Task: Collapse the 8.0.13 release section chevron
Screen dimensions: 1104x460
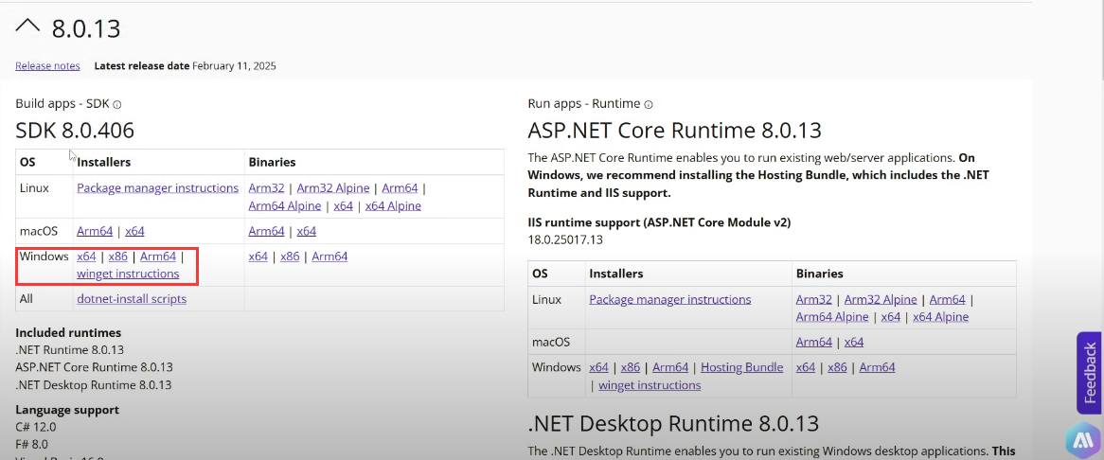Action: 28,27
